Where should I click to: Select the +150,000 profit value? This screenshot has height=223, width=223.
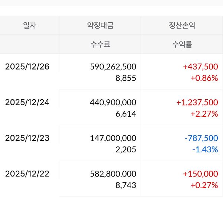200,174
